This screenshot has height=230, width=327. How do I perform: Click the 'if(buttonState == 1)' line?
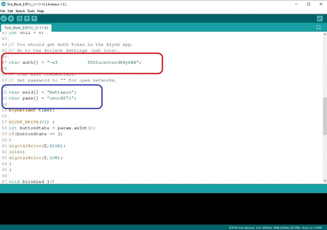pyautogui.click(x=35, y=134)
